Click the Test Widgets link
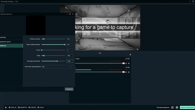This screenshot has height=110, width=195. click(163, 107)
